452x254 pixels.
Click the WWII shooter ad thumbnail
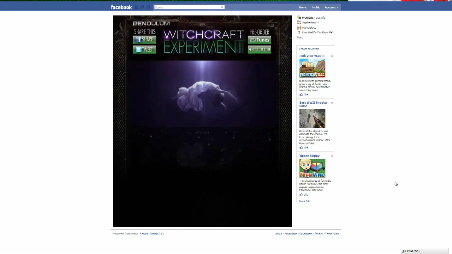point(312,119)
